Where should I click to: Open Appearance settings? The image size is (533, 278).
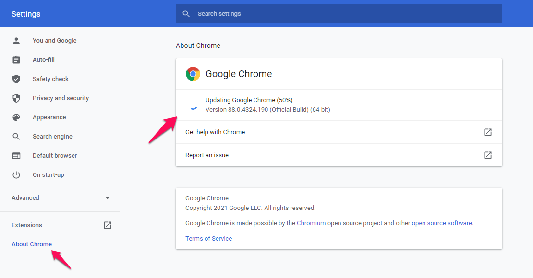tap(49, 117)
